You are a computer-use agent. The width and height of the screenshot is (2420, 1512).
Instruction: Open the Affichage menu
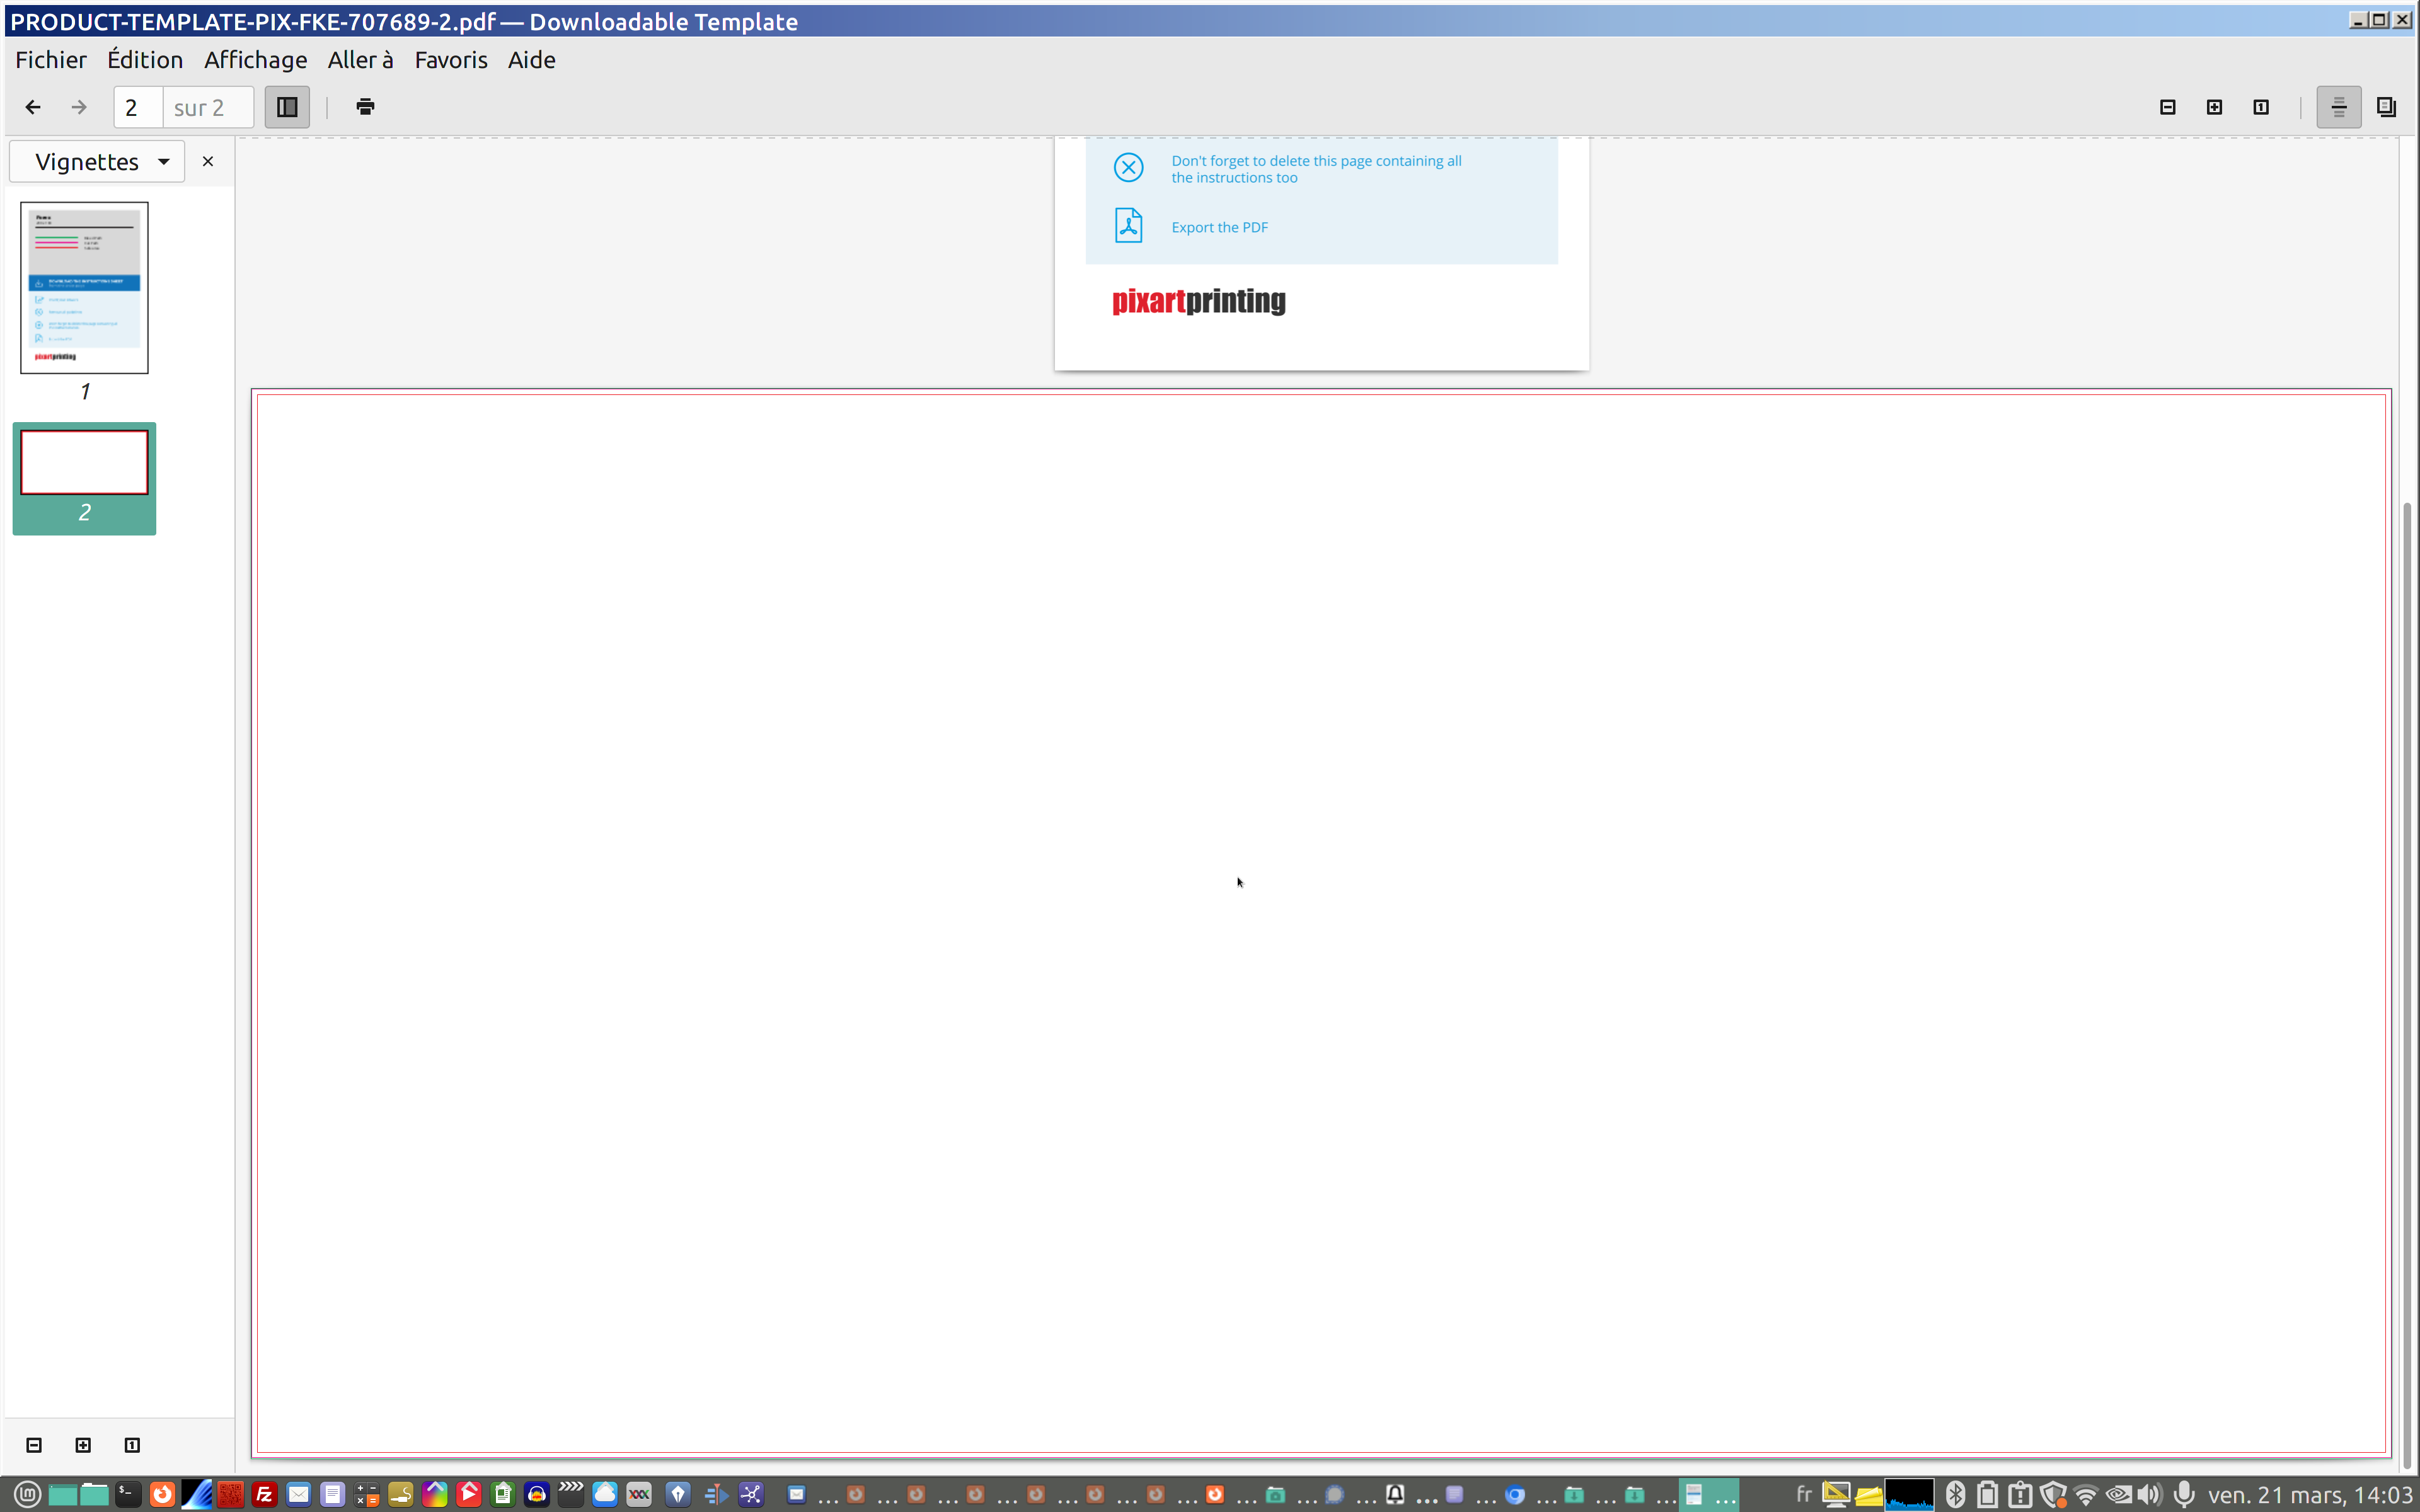pyautogui.click(x=255, y=60)
